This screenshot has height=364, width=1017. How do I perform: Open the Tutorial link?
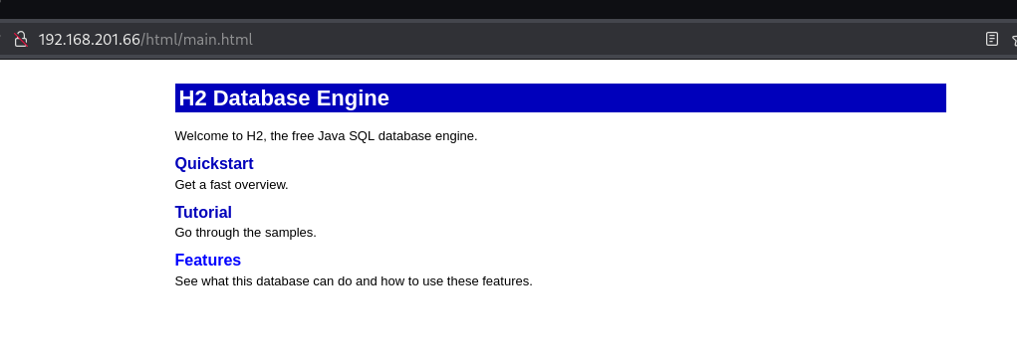coord(203,212)
